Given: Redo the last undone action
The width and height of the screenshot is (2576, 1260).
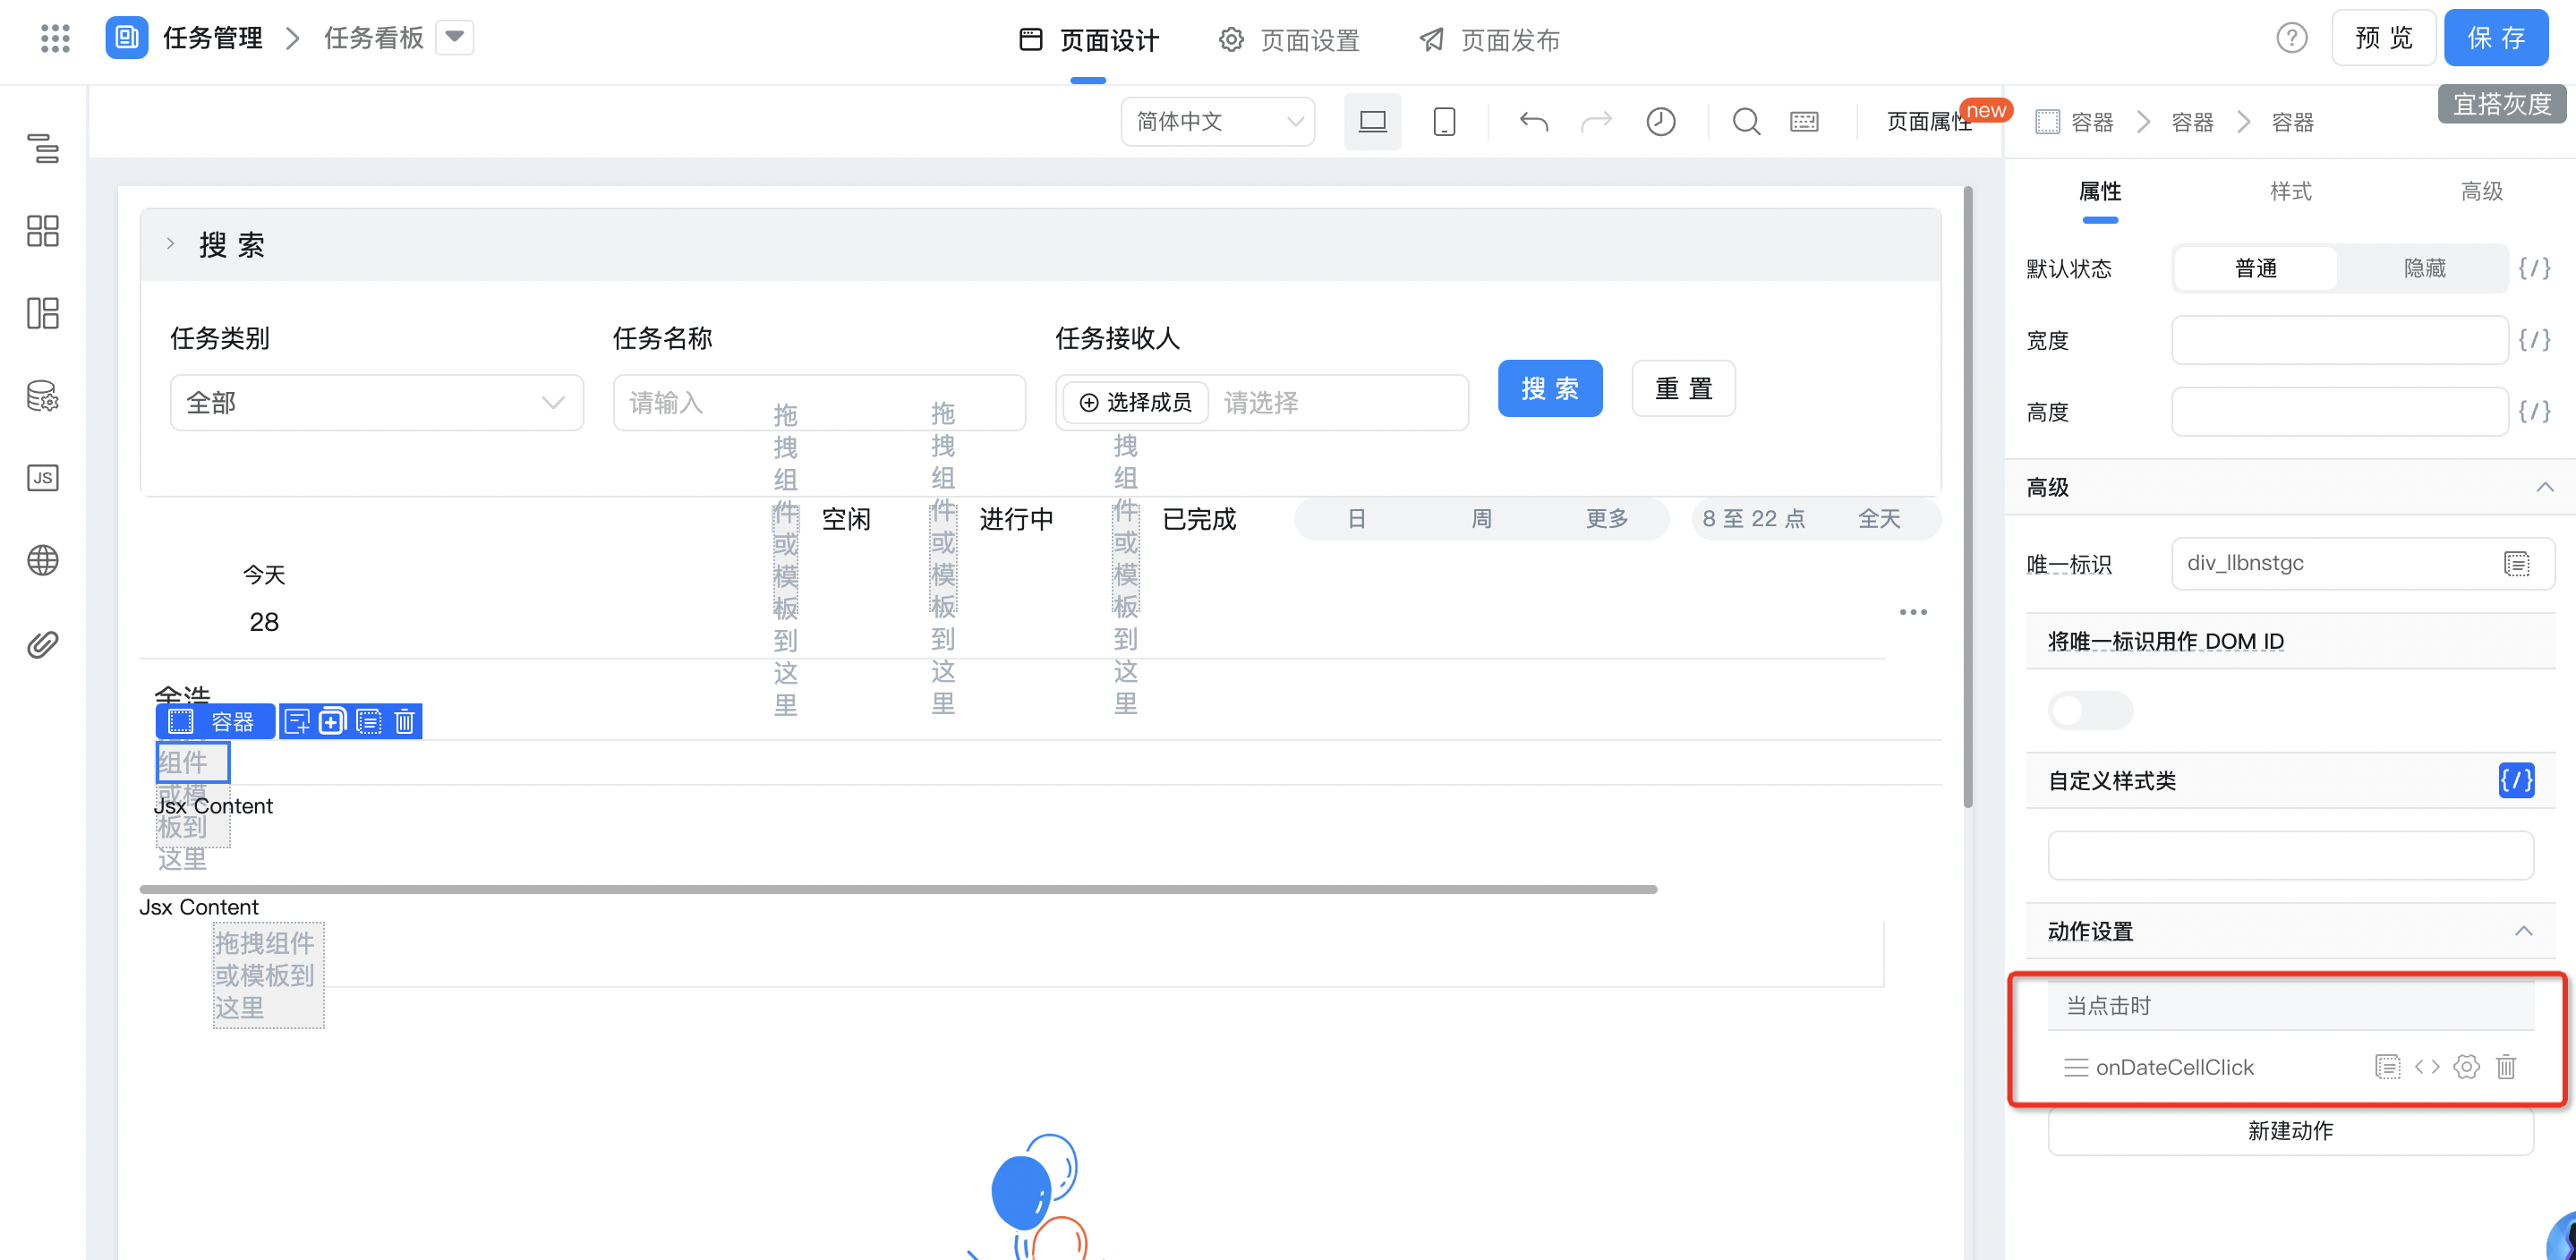Looking at the screenshot, I should (x=1596, y=122).
